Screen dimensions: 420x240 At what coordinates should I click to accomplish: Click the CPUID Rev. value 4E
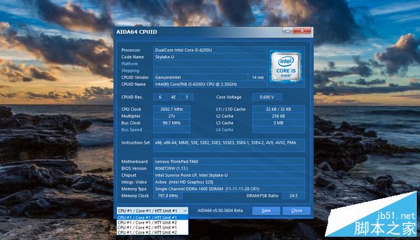(x=173, y=97)
